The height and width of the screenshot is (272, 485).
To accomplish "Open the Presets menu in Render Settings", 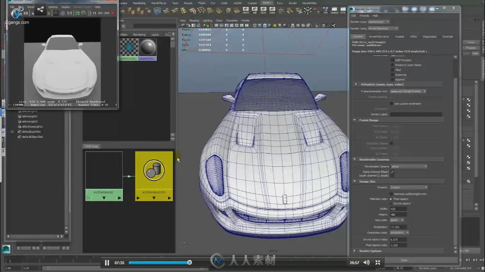I will tap(364, 16).
